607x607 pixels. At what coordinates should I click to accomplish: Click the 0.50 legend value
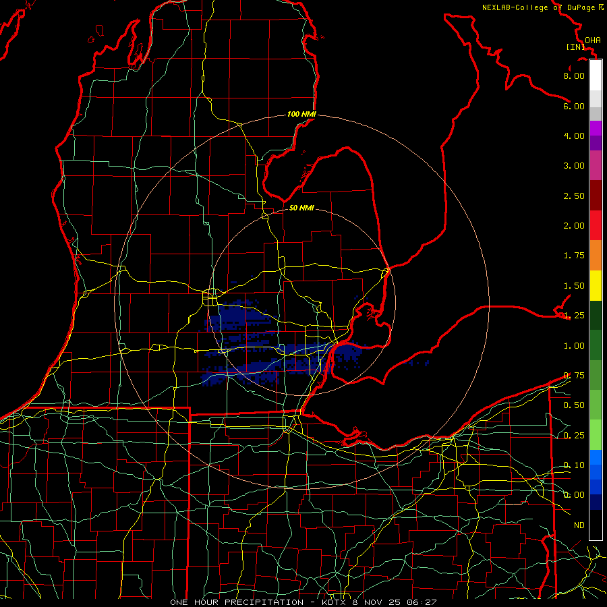pyautogui.click(x=574, y=405)
